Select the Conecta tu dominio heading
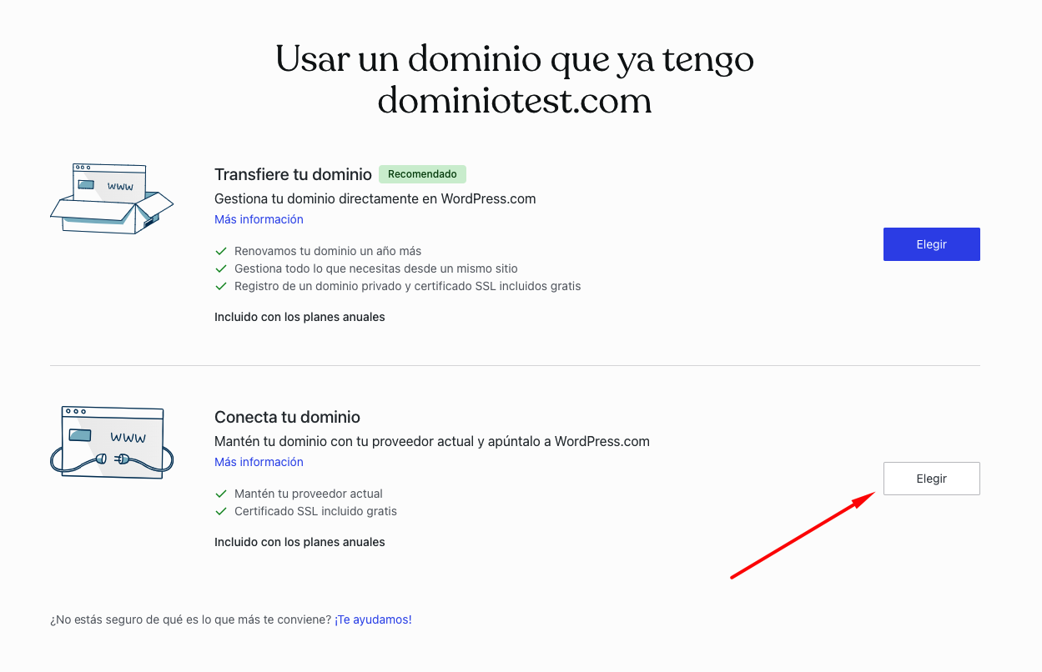The width and height of the screenshot is (1042, 672). [x=287, y=417]
